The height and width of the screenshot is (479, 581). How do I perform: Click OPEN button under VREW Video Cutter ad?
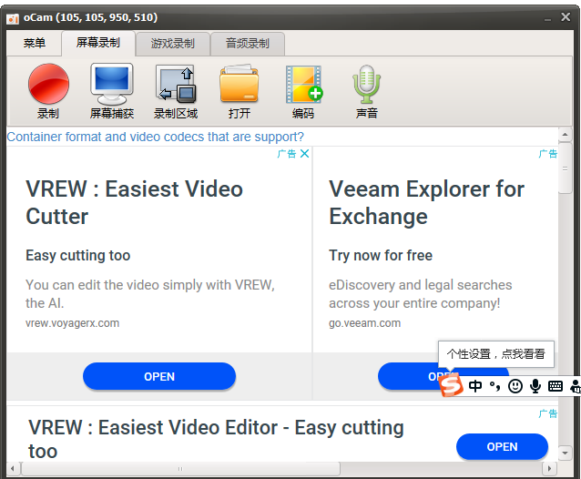[x=159, y=376]
